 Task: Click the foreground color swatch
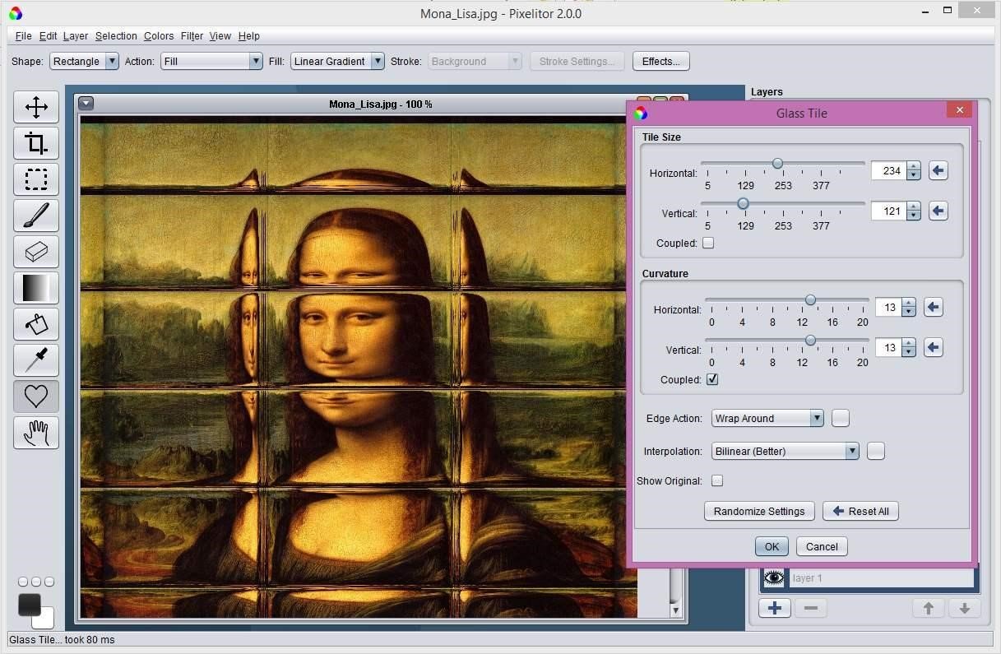click(x=30, y=605)
